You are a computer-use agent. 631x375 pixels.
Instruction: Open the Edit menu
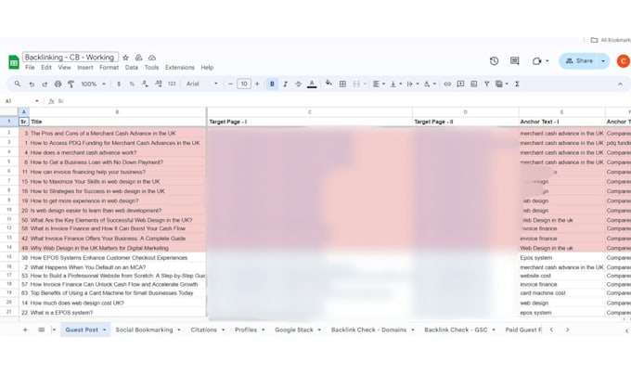pyautogui.click(x=46, y=68)
